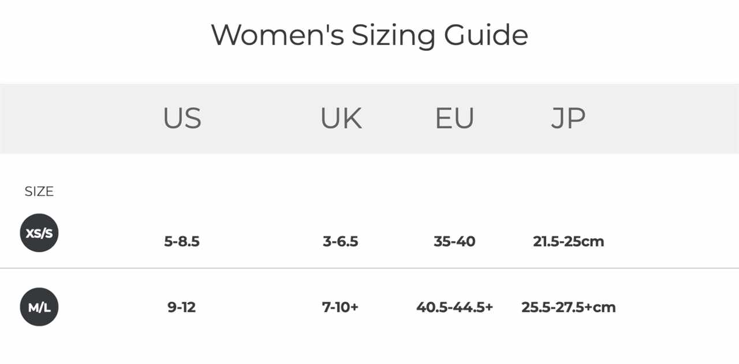The width and height of the screenshot is (739, 364).
Task: Click US size 9-12 cell
Action: pos(182,307)
